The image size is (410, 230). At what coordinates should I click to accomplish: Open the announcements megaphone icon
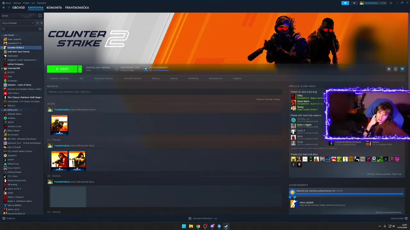coord(345,3)
